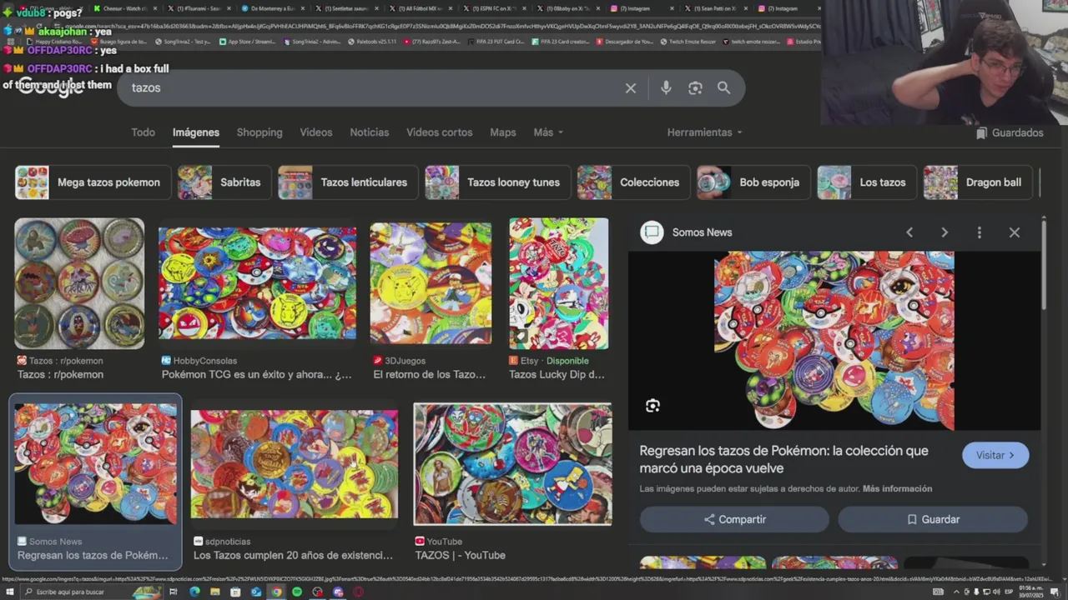Click the magnifying glass search icon
Viewport: 1068px width, 600px height.
click(723, 87)
